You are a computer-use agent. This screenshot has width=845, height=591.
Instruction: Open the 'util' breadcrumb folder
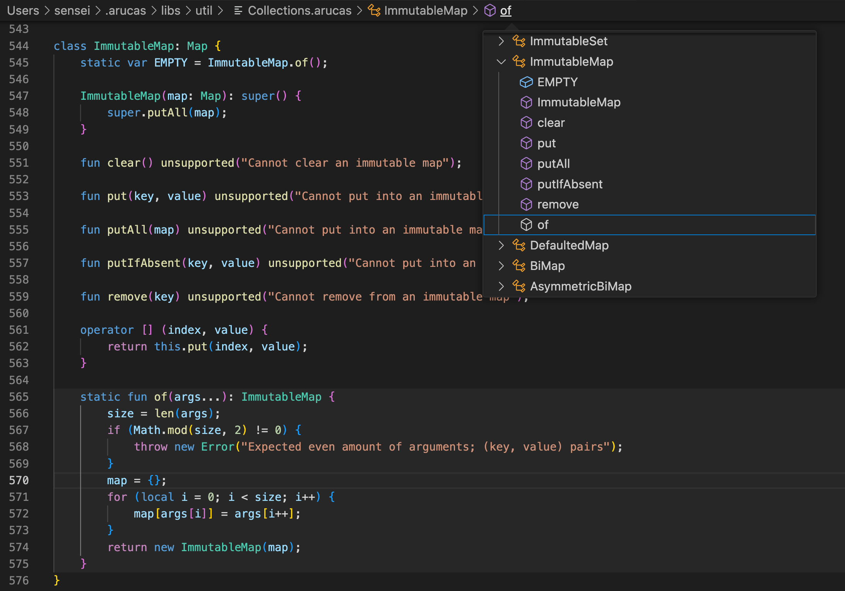click(204, 10)
